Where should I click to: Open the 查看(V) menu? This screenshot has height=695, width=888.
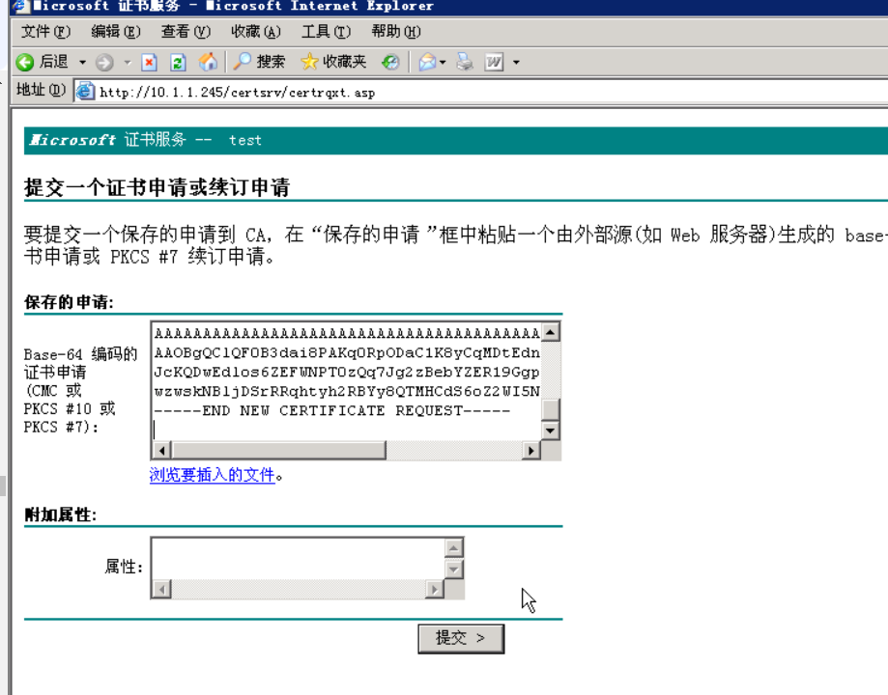coord(186,32)
